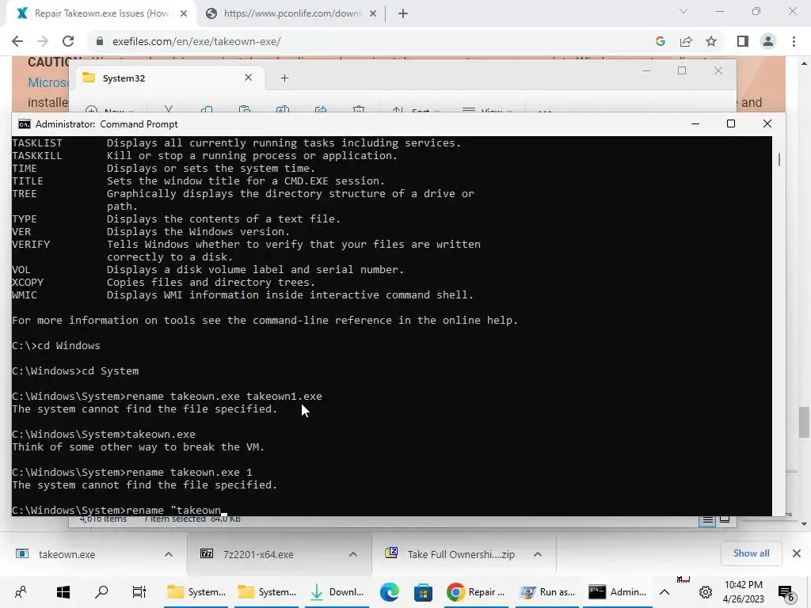Expand options for 7z2201-x64.exe download
Viewport: 811px width, 608px height.
click(x=353, y=554)
